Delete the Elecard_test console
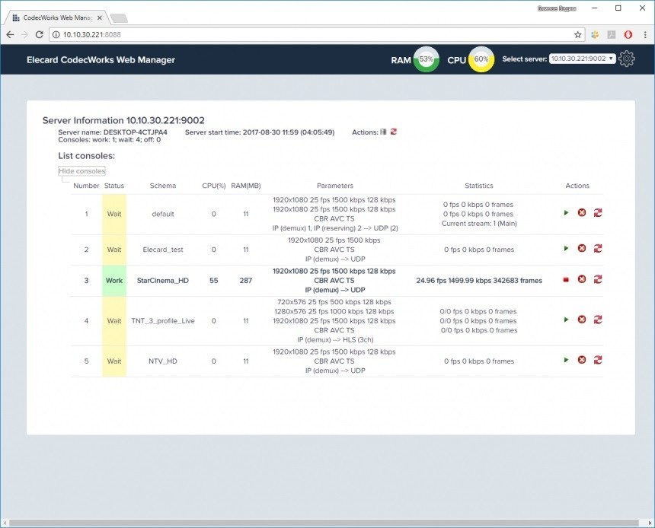Image resolution: width=655 pixels, height=528 pixels. (582, 249)
